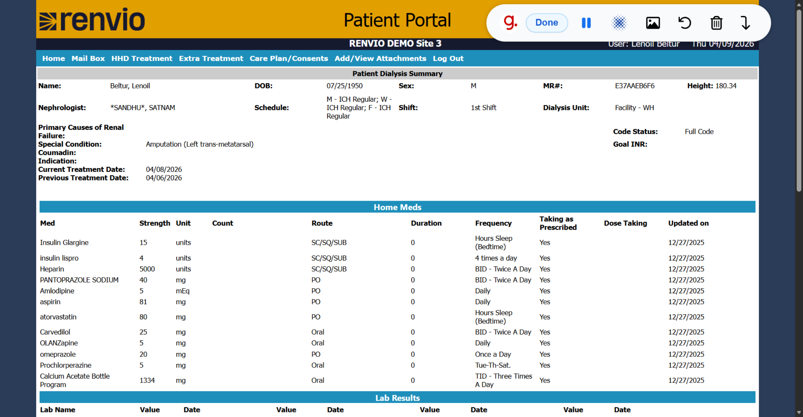Pause recording with the blue pause icon

tap(586, 23)
